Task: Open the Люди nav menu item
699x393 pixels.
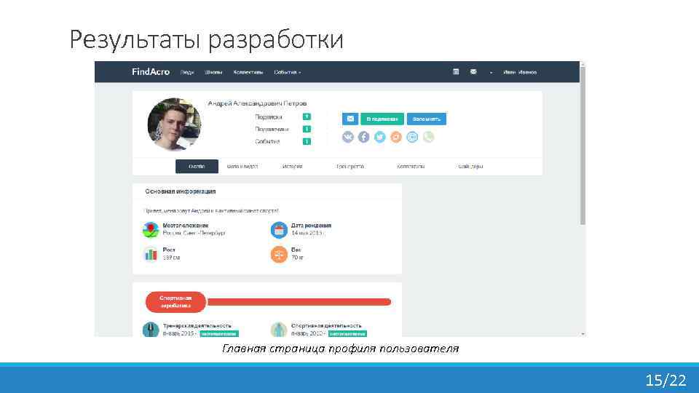Action: pos(187,72)
